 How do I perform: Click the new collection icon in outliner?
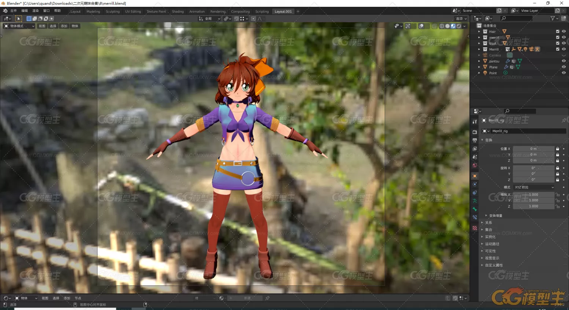tap(563, 18)
